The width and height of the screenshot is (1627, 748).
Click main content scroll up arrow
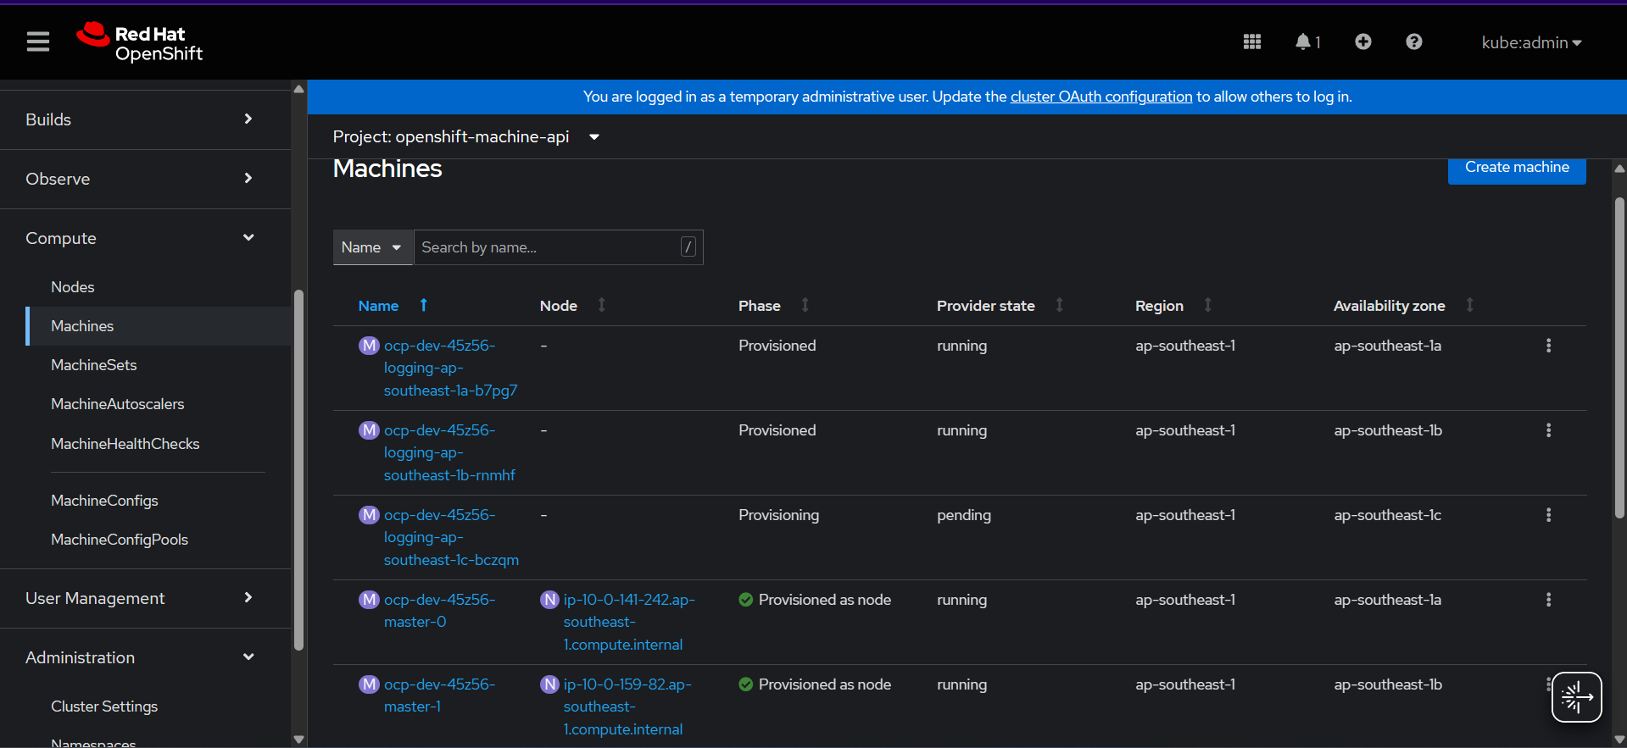(1619, 169)
